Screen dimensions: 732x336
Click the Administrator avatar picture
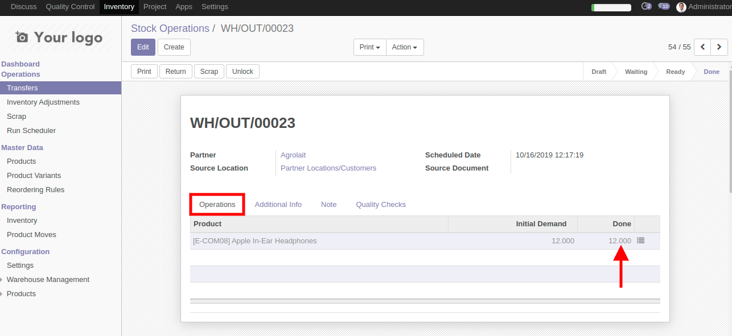(x=681, y=7)
